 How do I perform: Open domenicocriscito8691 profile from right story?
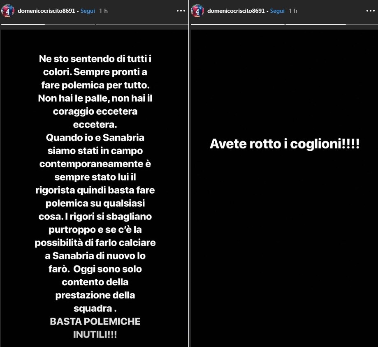click(x=236, y=11)
